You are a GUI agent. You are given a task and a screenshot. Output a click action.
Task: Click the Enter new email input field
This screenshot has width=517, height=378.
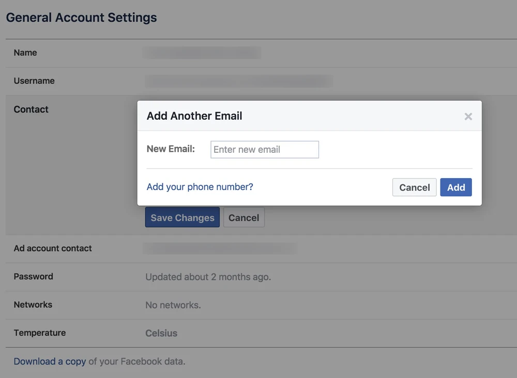(264, 149)
